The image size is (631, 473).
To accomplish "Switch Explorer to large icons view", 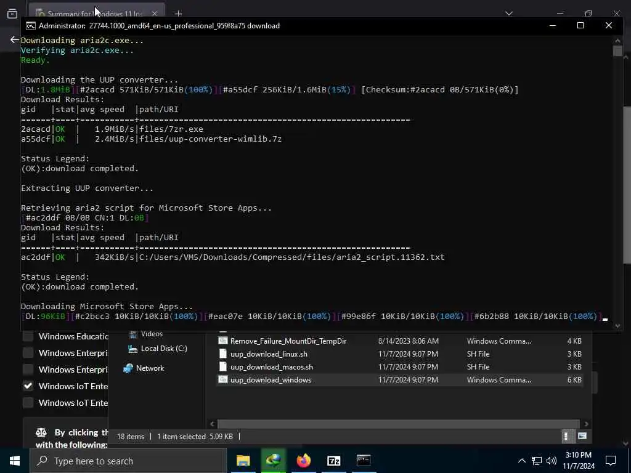I will coord(582,436).
